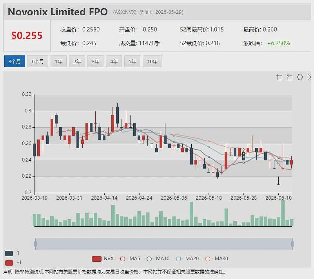Viewport: 314px width, 279px height.
Task: Click the (ASX:NVX) ticker label
Action: pos(125,12)
